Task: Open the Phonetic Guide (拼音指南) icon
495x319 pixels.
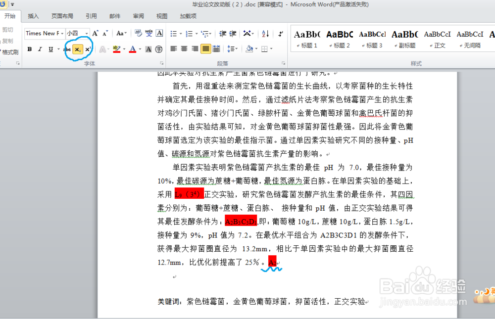Action: [149, 33]
